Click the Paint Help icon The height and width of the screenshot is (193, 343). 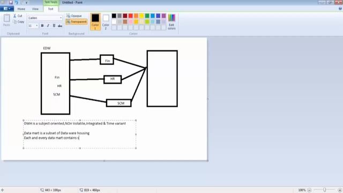[340, 9]
